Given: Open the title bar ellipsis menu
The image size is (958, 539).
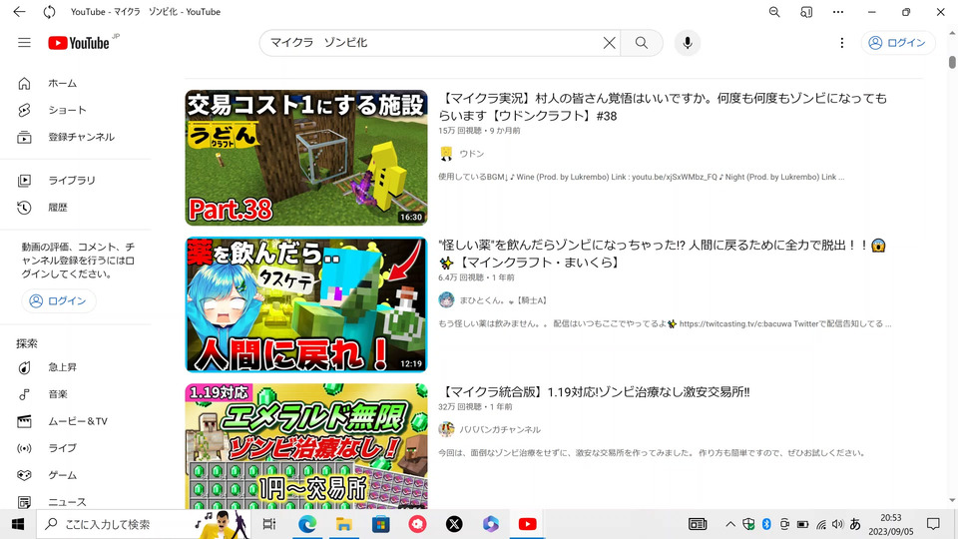Looking at the screenshot, I should 838,12.
